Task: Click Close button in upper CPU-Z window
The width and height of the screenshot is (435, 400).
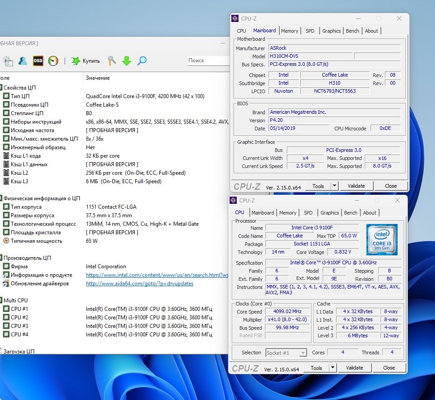Action: 391,186
